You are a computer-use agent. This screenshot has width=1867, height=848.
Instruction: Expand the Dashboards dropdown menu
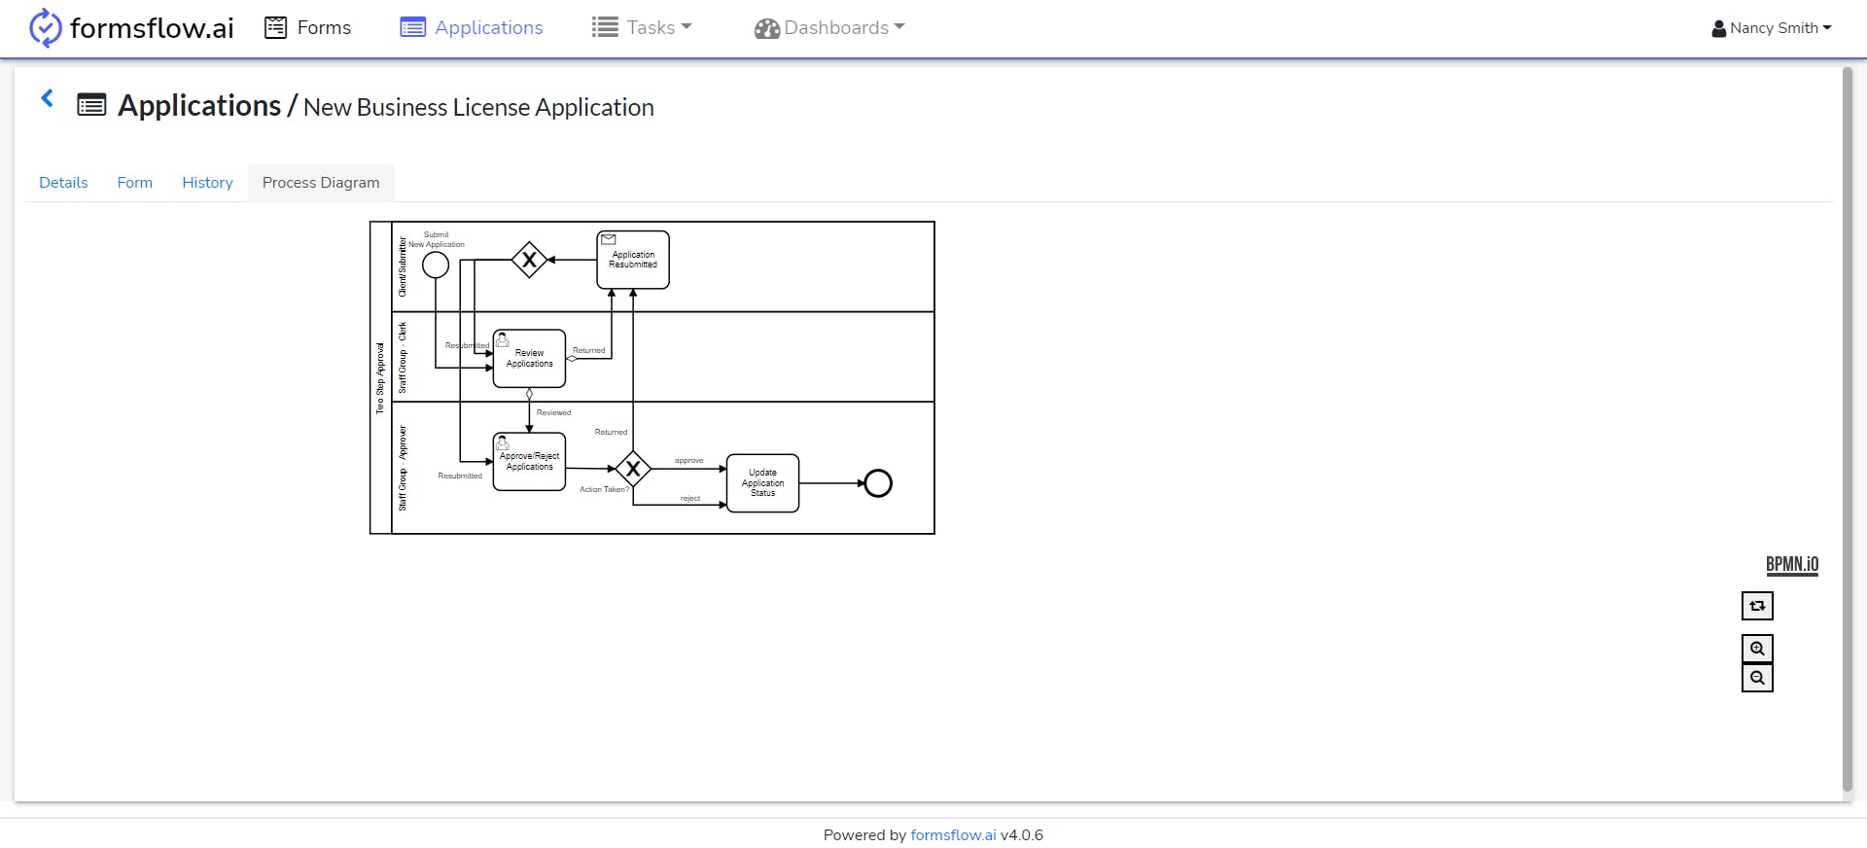coord(829,28)
